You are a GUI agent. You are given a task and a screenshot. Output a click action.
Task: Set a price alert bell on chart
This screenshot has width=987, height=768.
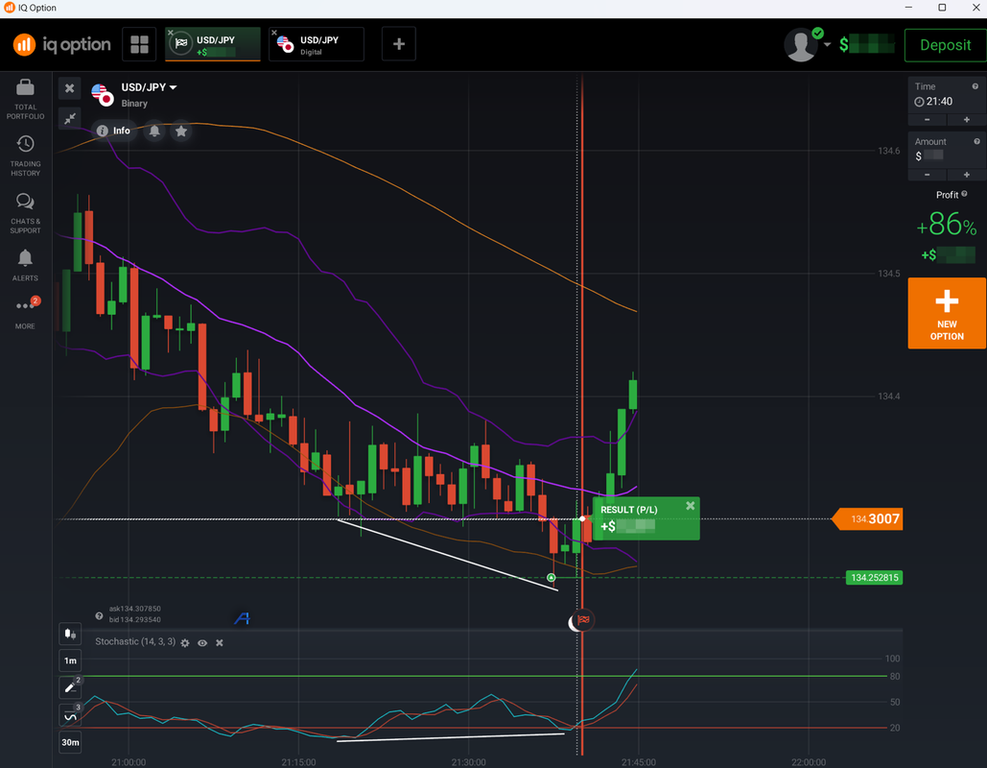pyautogui.click(x=154, y=132)
